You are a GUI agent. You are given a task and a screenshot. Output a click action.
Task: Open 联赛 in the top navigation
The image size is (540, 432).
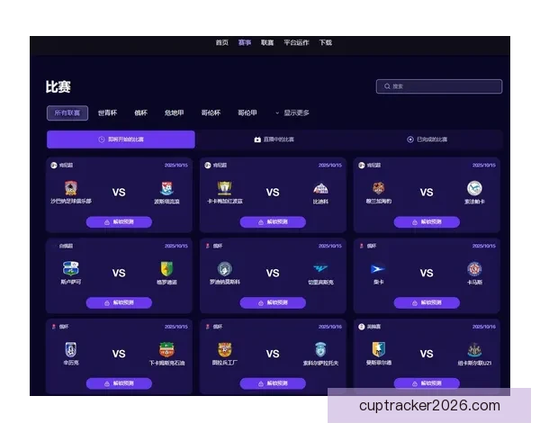267,42
